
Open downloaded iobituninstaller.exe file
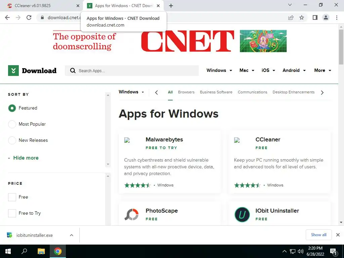(35, 235)
